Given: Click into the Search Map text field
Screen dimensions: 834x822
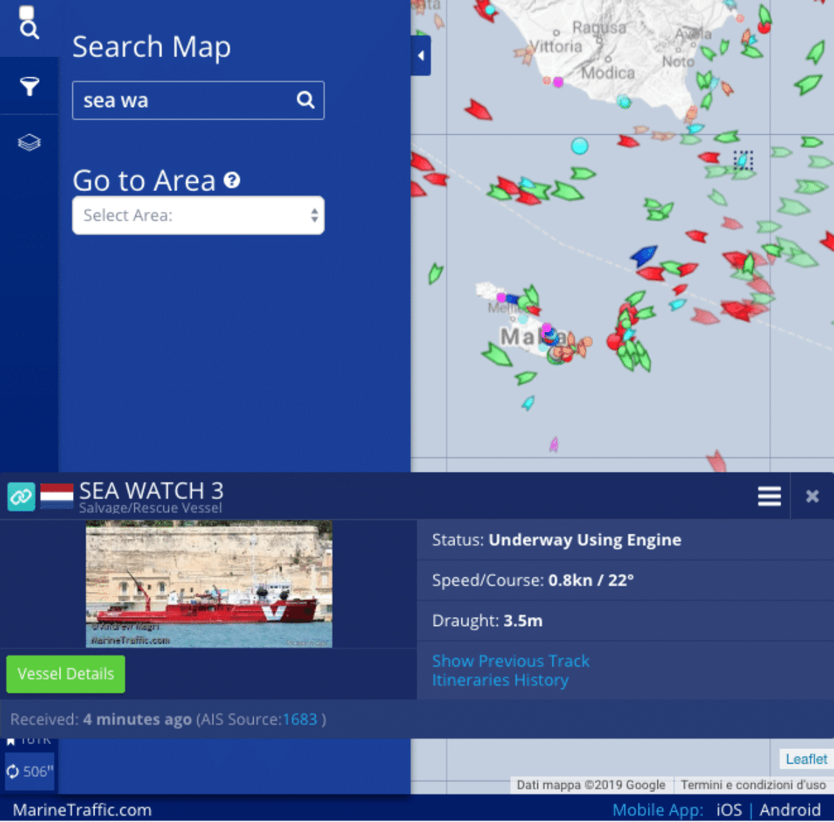Looking at the screenshot, I should tap(184, 100).
